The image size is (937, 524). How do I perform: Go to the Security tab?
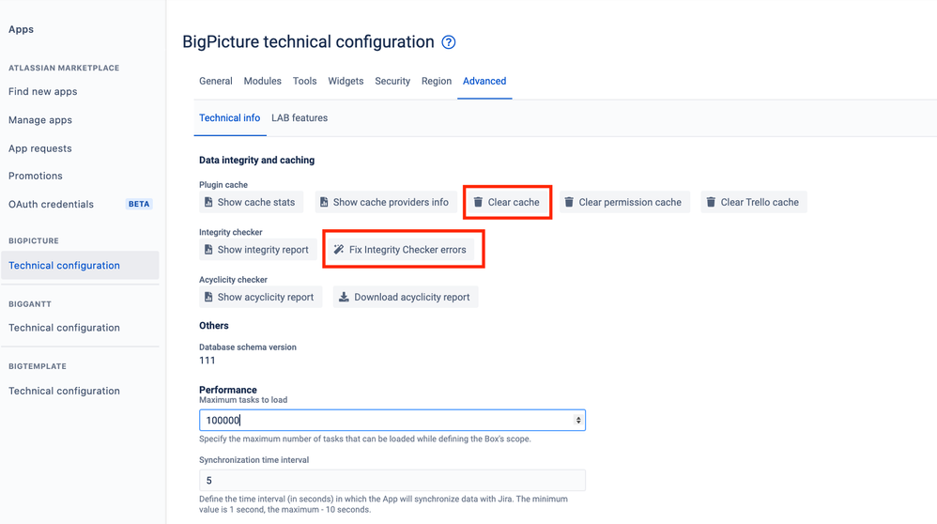point(392,81)
